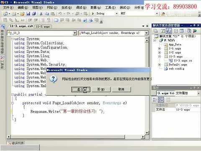This screenshot has width=201, height=151.
Task: Collapse 11-3.aspx node in Solution Explorer
Action: 160,57
